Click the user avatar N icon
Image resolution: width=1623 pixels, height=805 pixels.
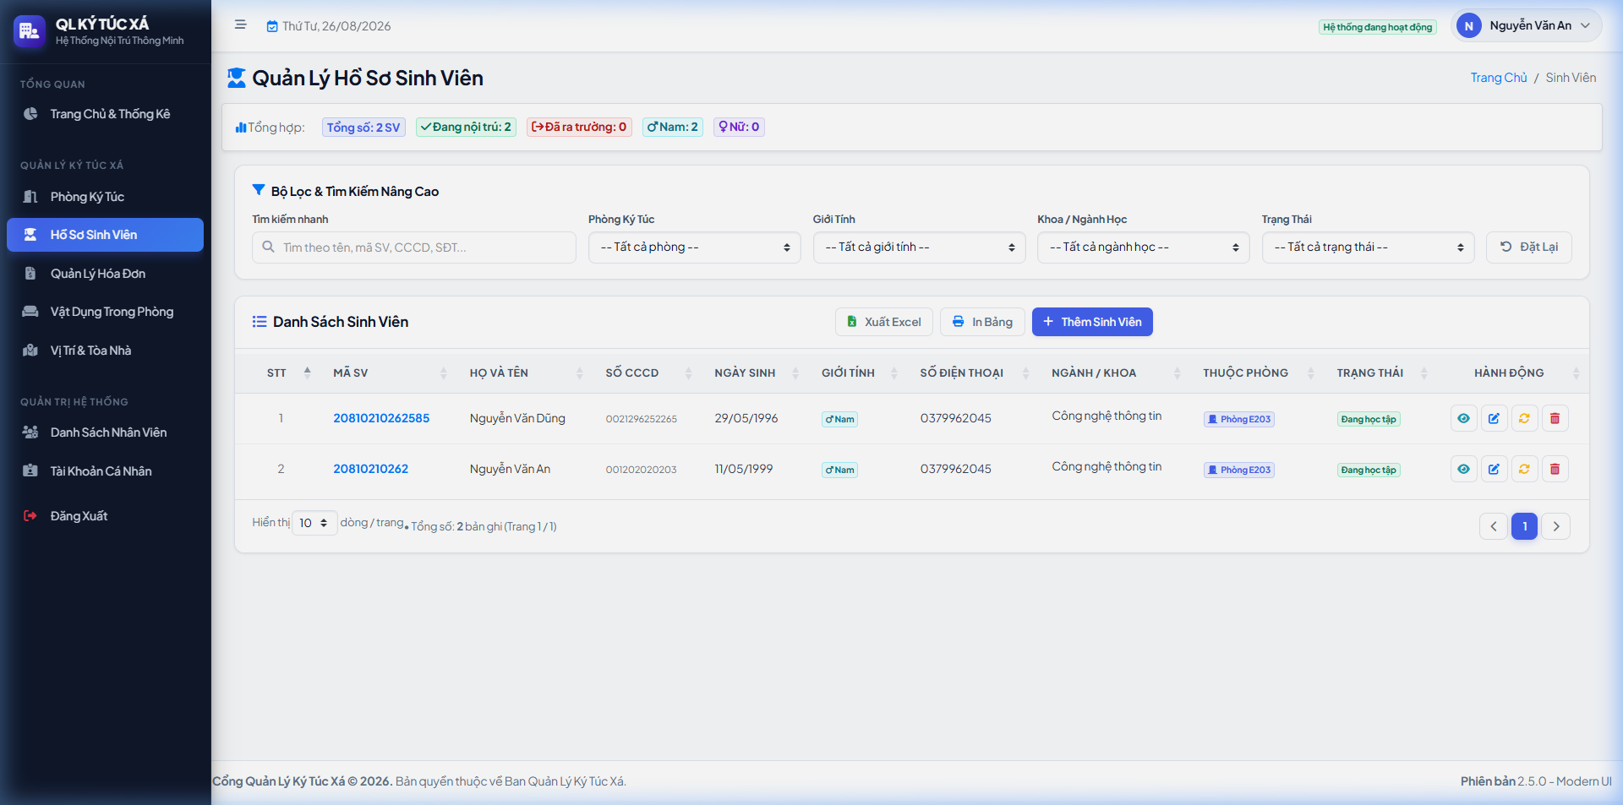click(x=1469, y=26)
